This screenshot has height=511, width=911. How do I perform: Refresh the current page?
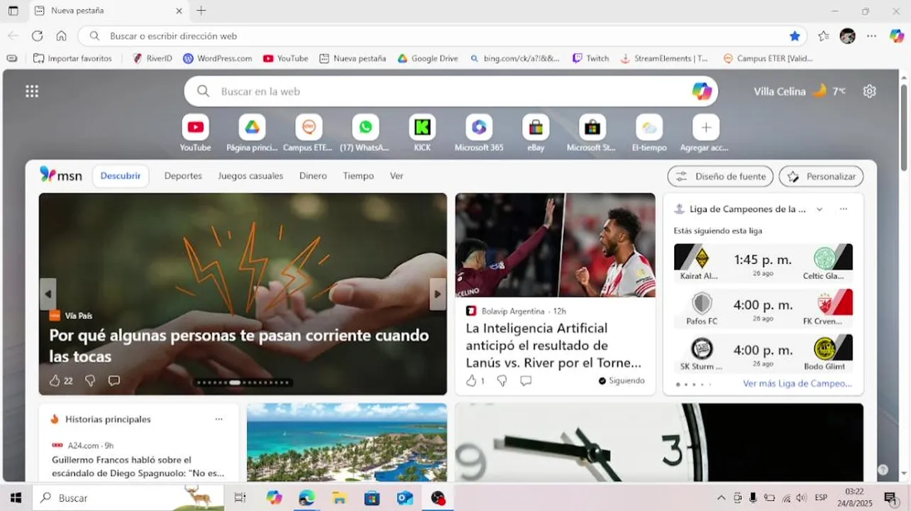coord(38,35)
